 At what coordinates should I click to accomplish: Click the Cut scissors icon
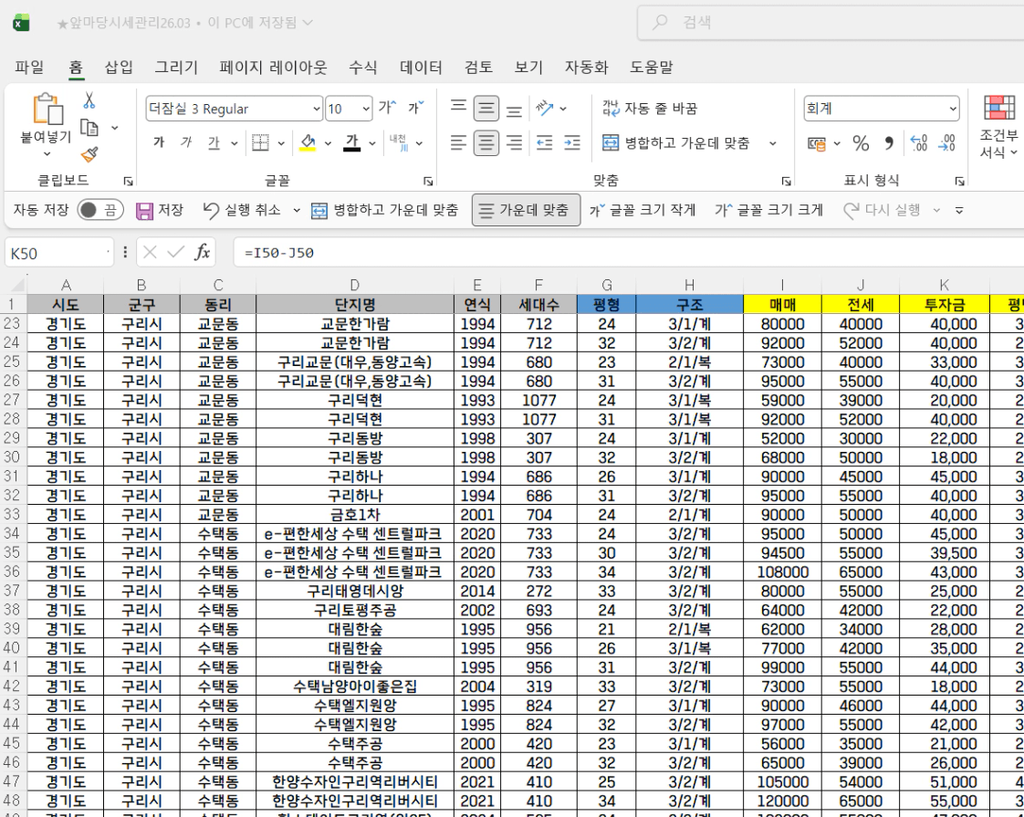89,100
